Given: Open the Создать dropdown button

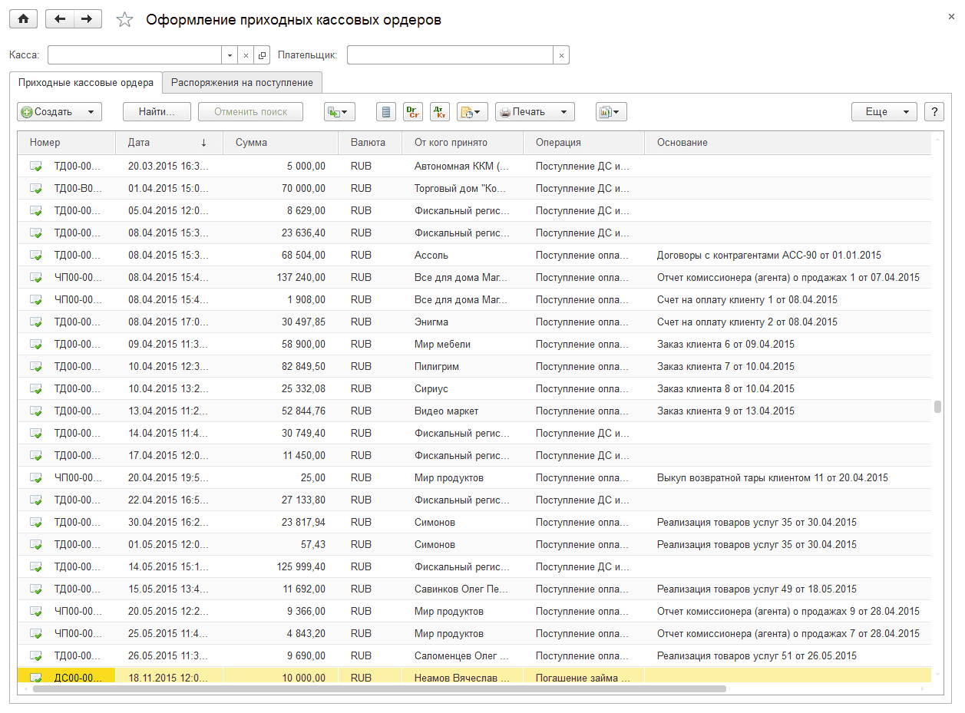Looking at the screenshot, I should point(59,112).
